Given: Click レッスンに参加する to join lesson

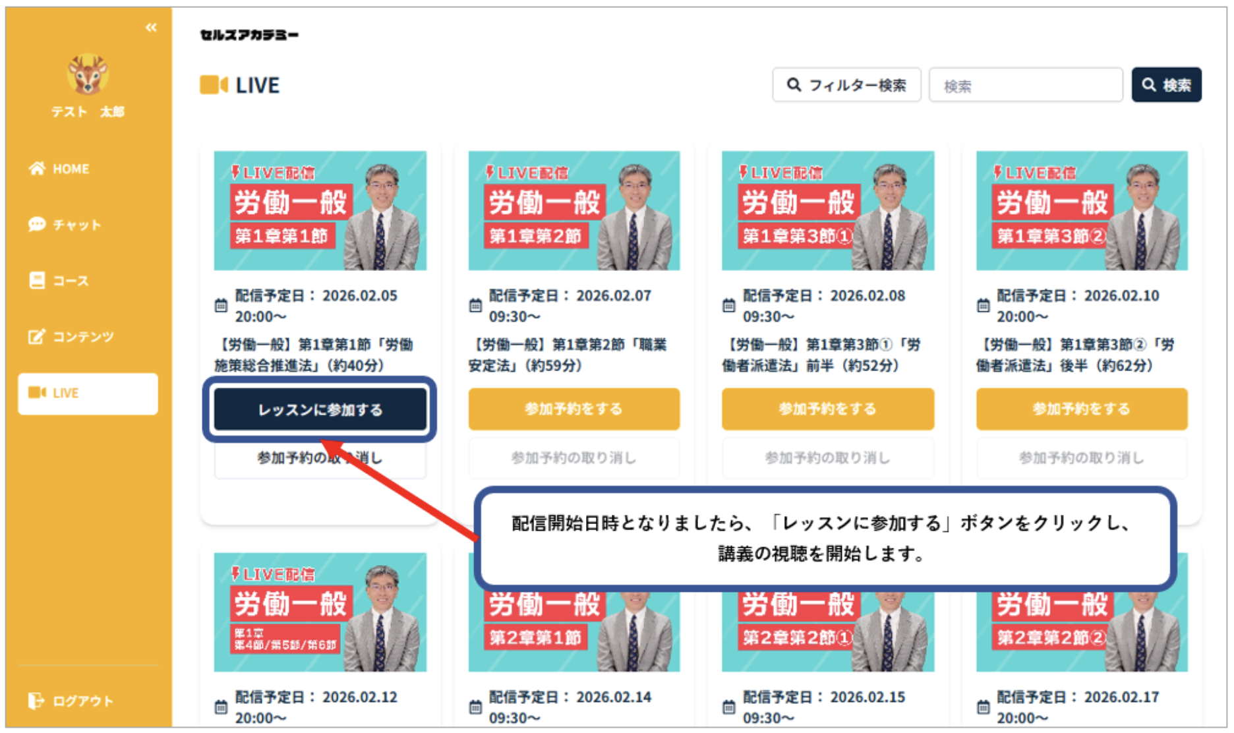Looking at the screenshot, I should 320,409.
